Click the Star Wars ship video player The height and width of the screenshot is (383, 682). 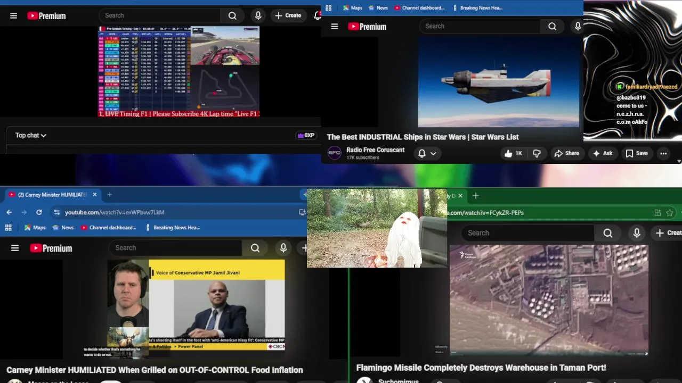click(499, 82)
